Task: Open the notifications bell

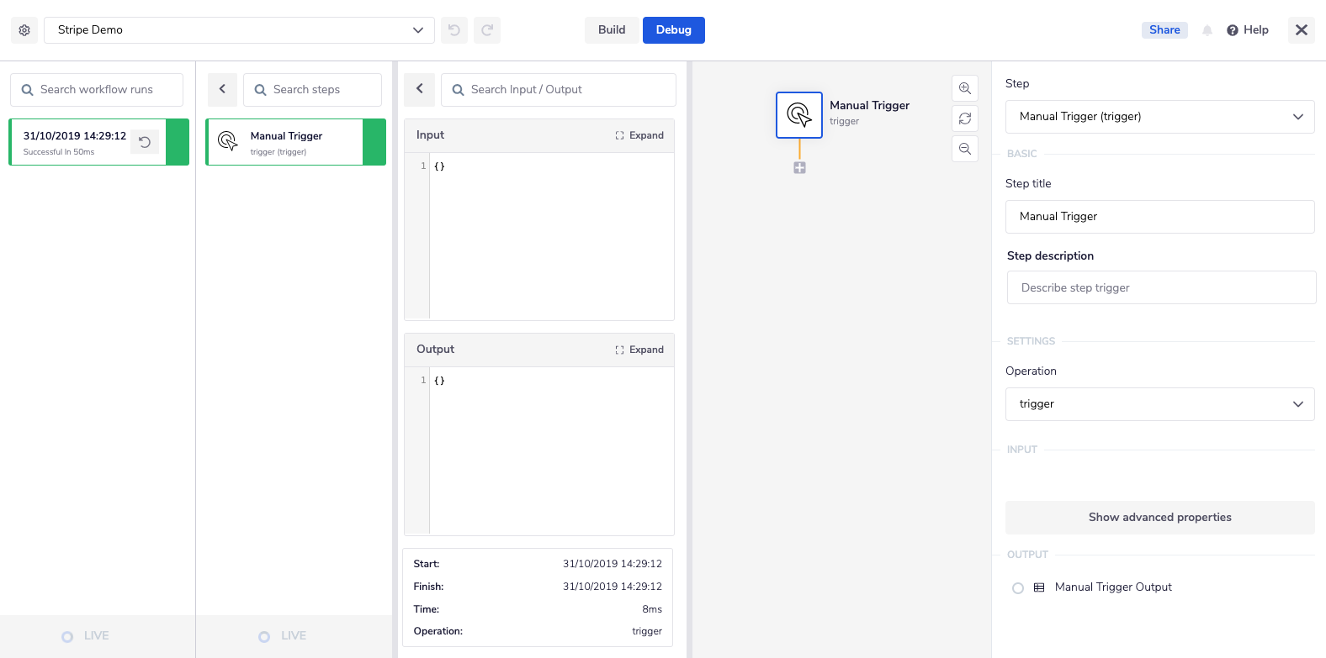Action: click(1207, 30)
